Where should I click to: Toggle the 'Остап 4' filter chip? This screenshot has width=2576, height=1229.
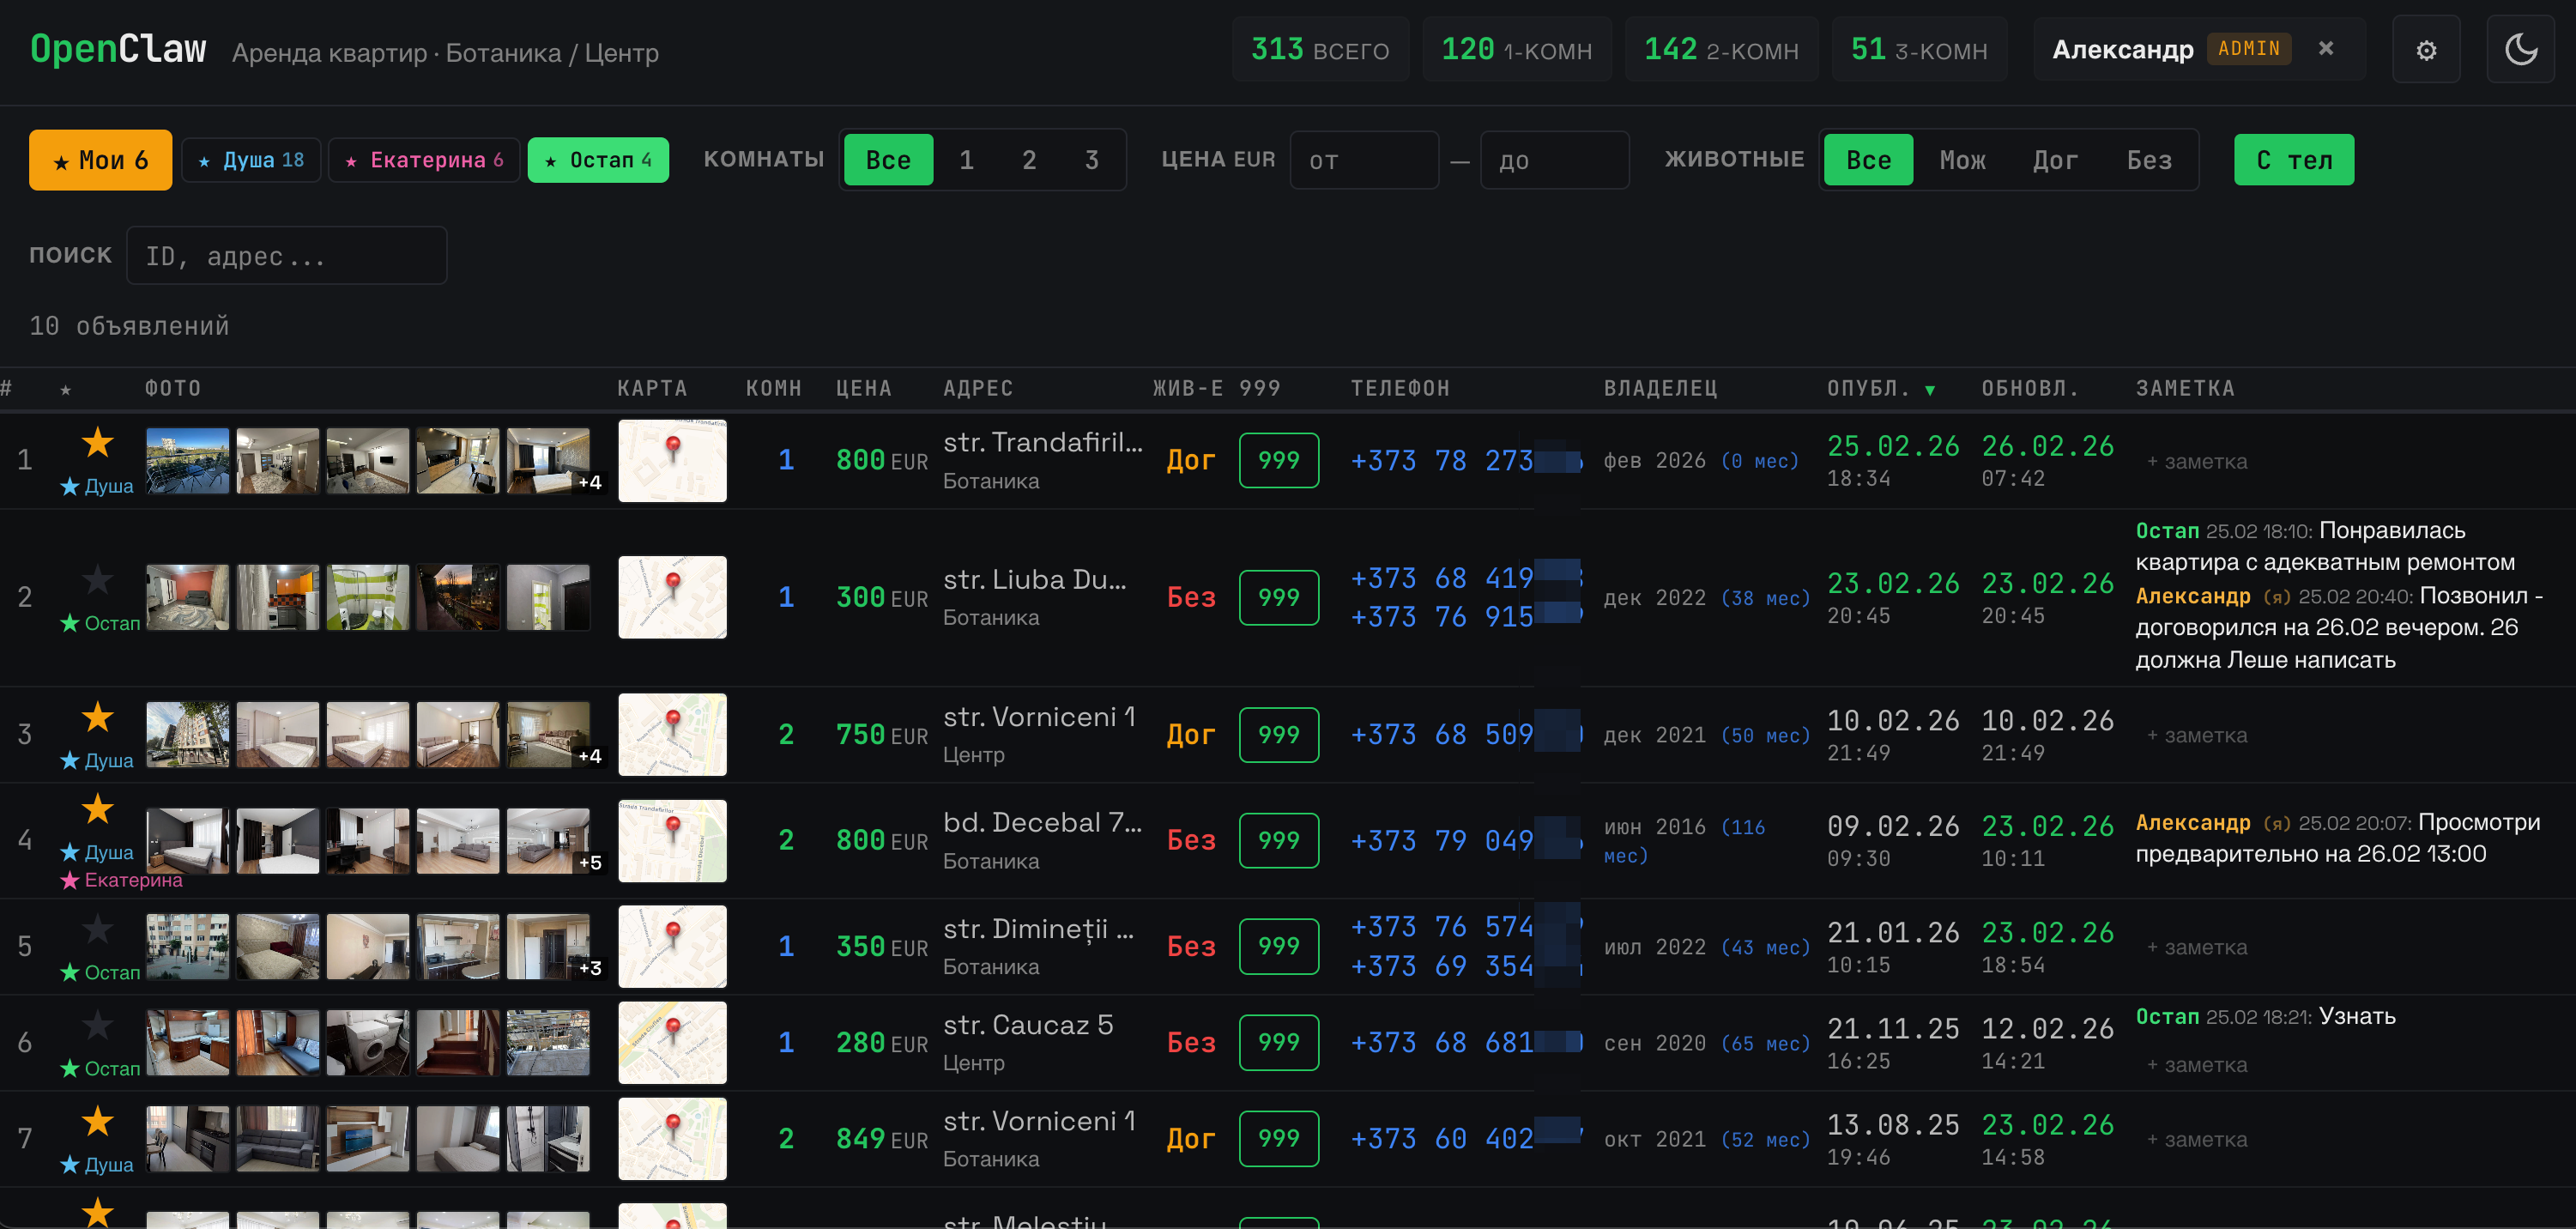pyautogui.click(x=598, y=159)
